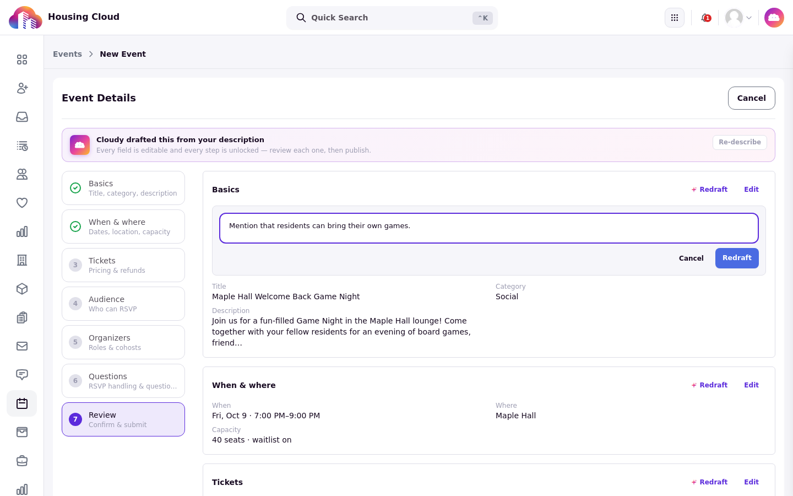
Task: Switch to the When & where step
Action: tap(123, 227)
